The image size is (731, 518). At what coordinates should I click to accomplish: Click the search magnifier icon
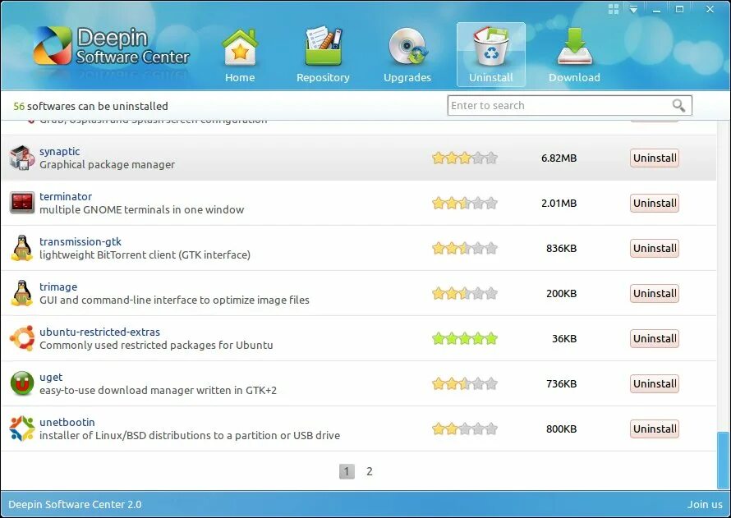(678, 106)
